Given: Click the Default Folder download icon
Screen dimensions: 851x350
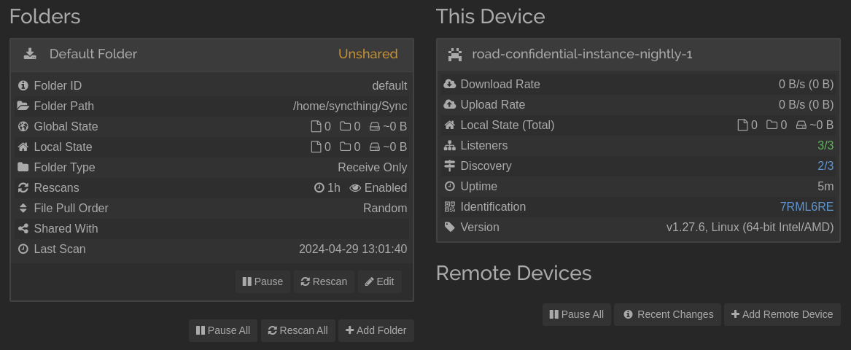Looking at the screenshot, I should point(30,54).
